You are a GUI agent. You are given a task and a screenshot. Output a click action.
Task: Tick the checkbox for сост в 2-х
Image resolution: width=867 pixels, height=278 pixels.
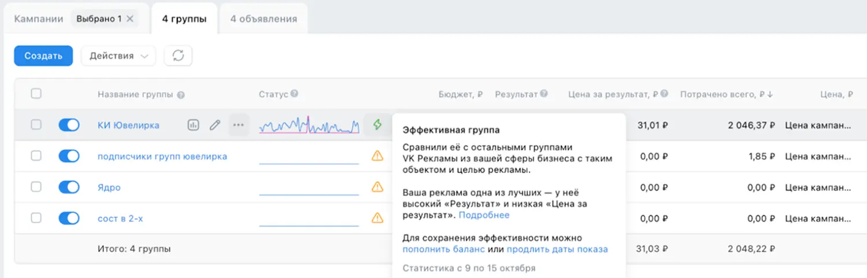(36, 218)
